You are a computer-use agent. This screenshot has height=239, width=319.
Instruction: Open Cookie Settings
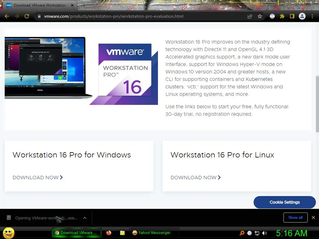click(x=285, y=202)
